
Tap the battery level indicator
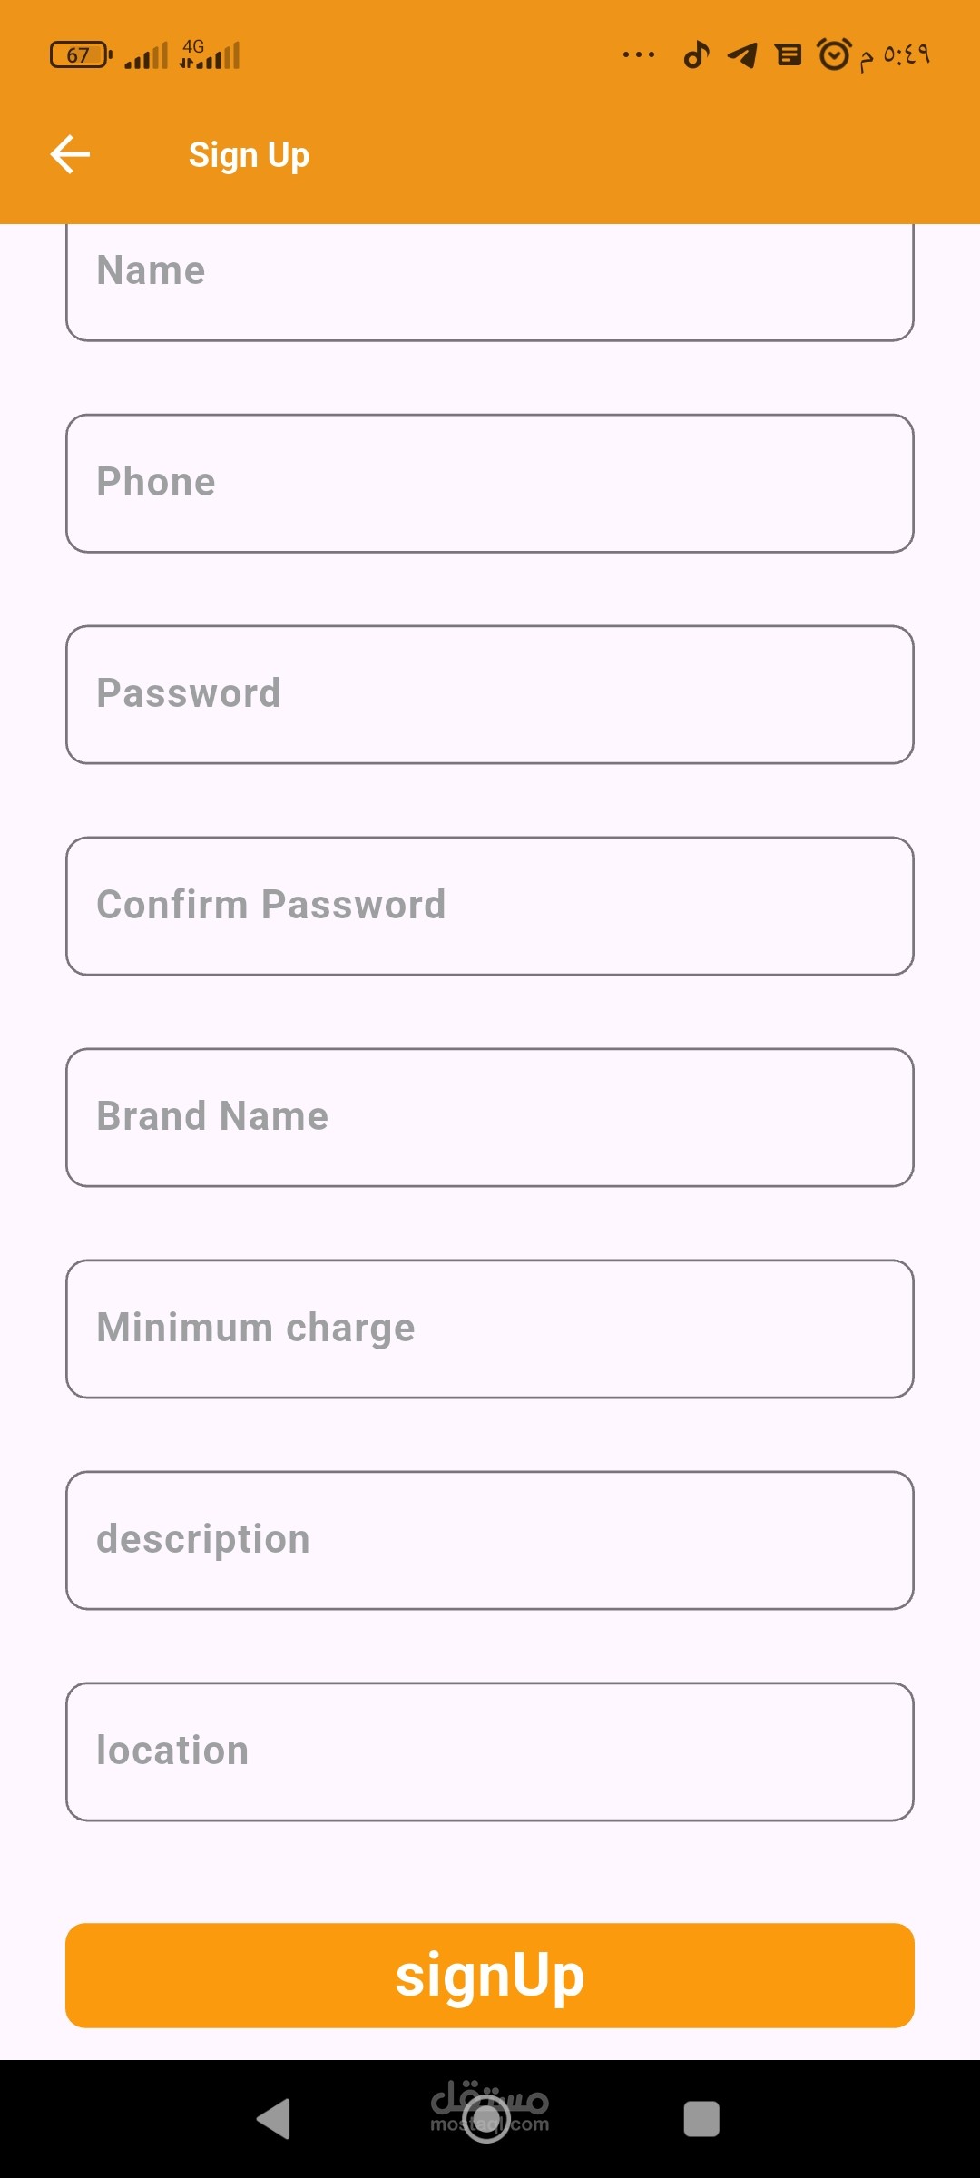(x=80, y=55)
